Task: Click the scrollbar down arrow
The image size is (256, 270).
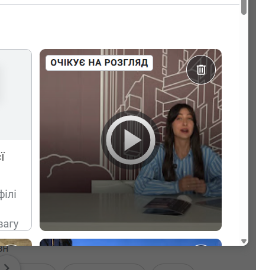Action: (244, 242)
